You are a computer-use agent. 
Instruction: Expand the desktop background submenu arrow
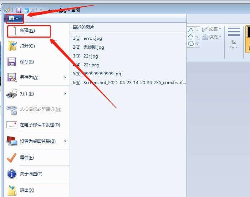pyautogui.click(x=65, y=141)
